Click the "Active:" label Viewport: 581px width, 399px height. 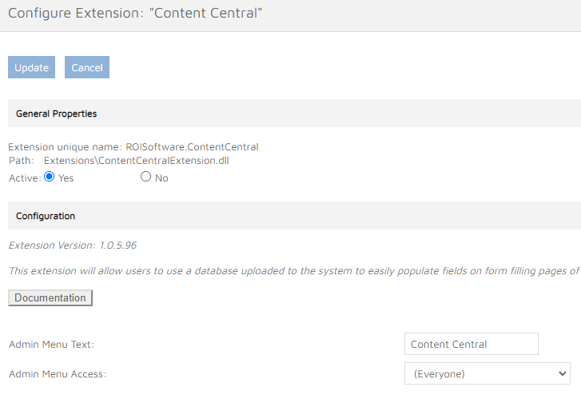click(x=24, y=178)
